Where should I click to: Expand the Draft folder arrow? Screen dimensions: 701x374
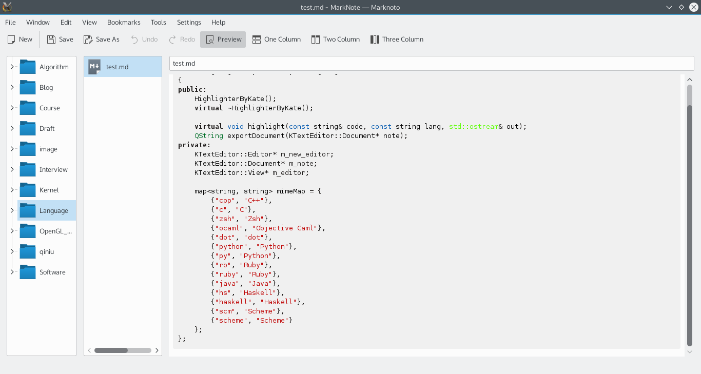click(12, 128)
